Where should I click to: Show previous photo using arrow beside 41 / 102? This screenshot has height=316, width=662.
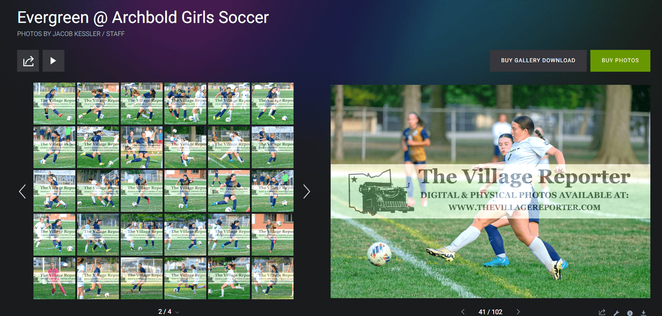(463, 312)
